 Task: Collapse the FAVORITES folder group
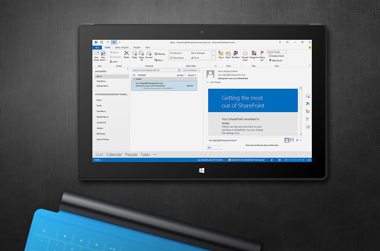click(96, 72)
